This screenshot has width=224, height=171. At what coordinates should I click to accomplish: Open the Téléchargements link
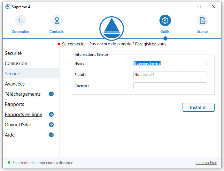click(x=23, y=94)
